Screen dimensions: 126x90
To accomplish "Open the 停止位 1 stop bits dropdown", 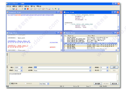I will pos(107,70).
